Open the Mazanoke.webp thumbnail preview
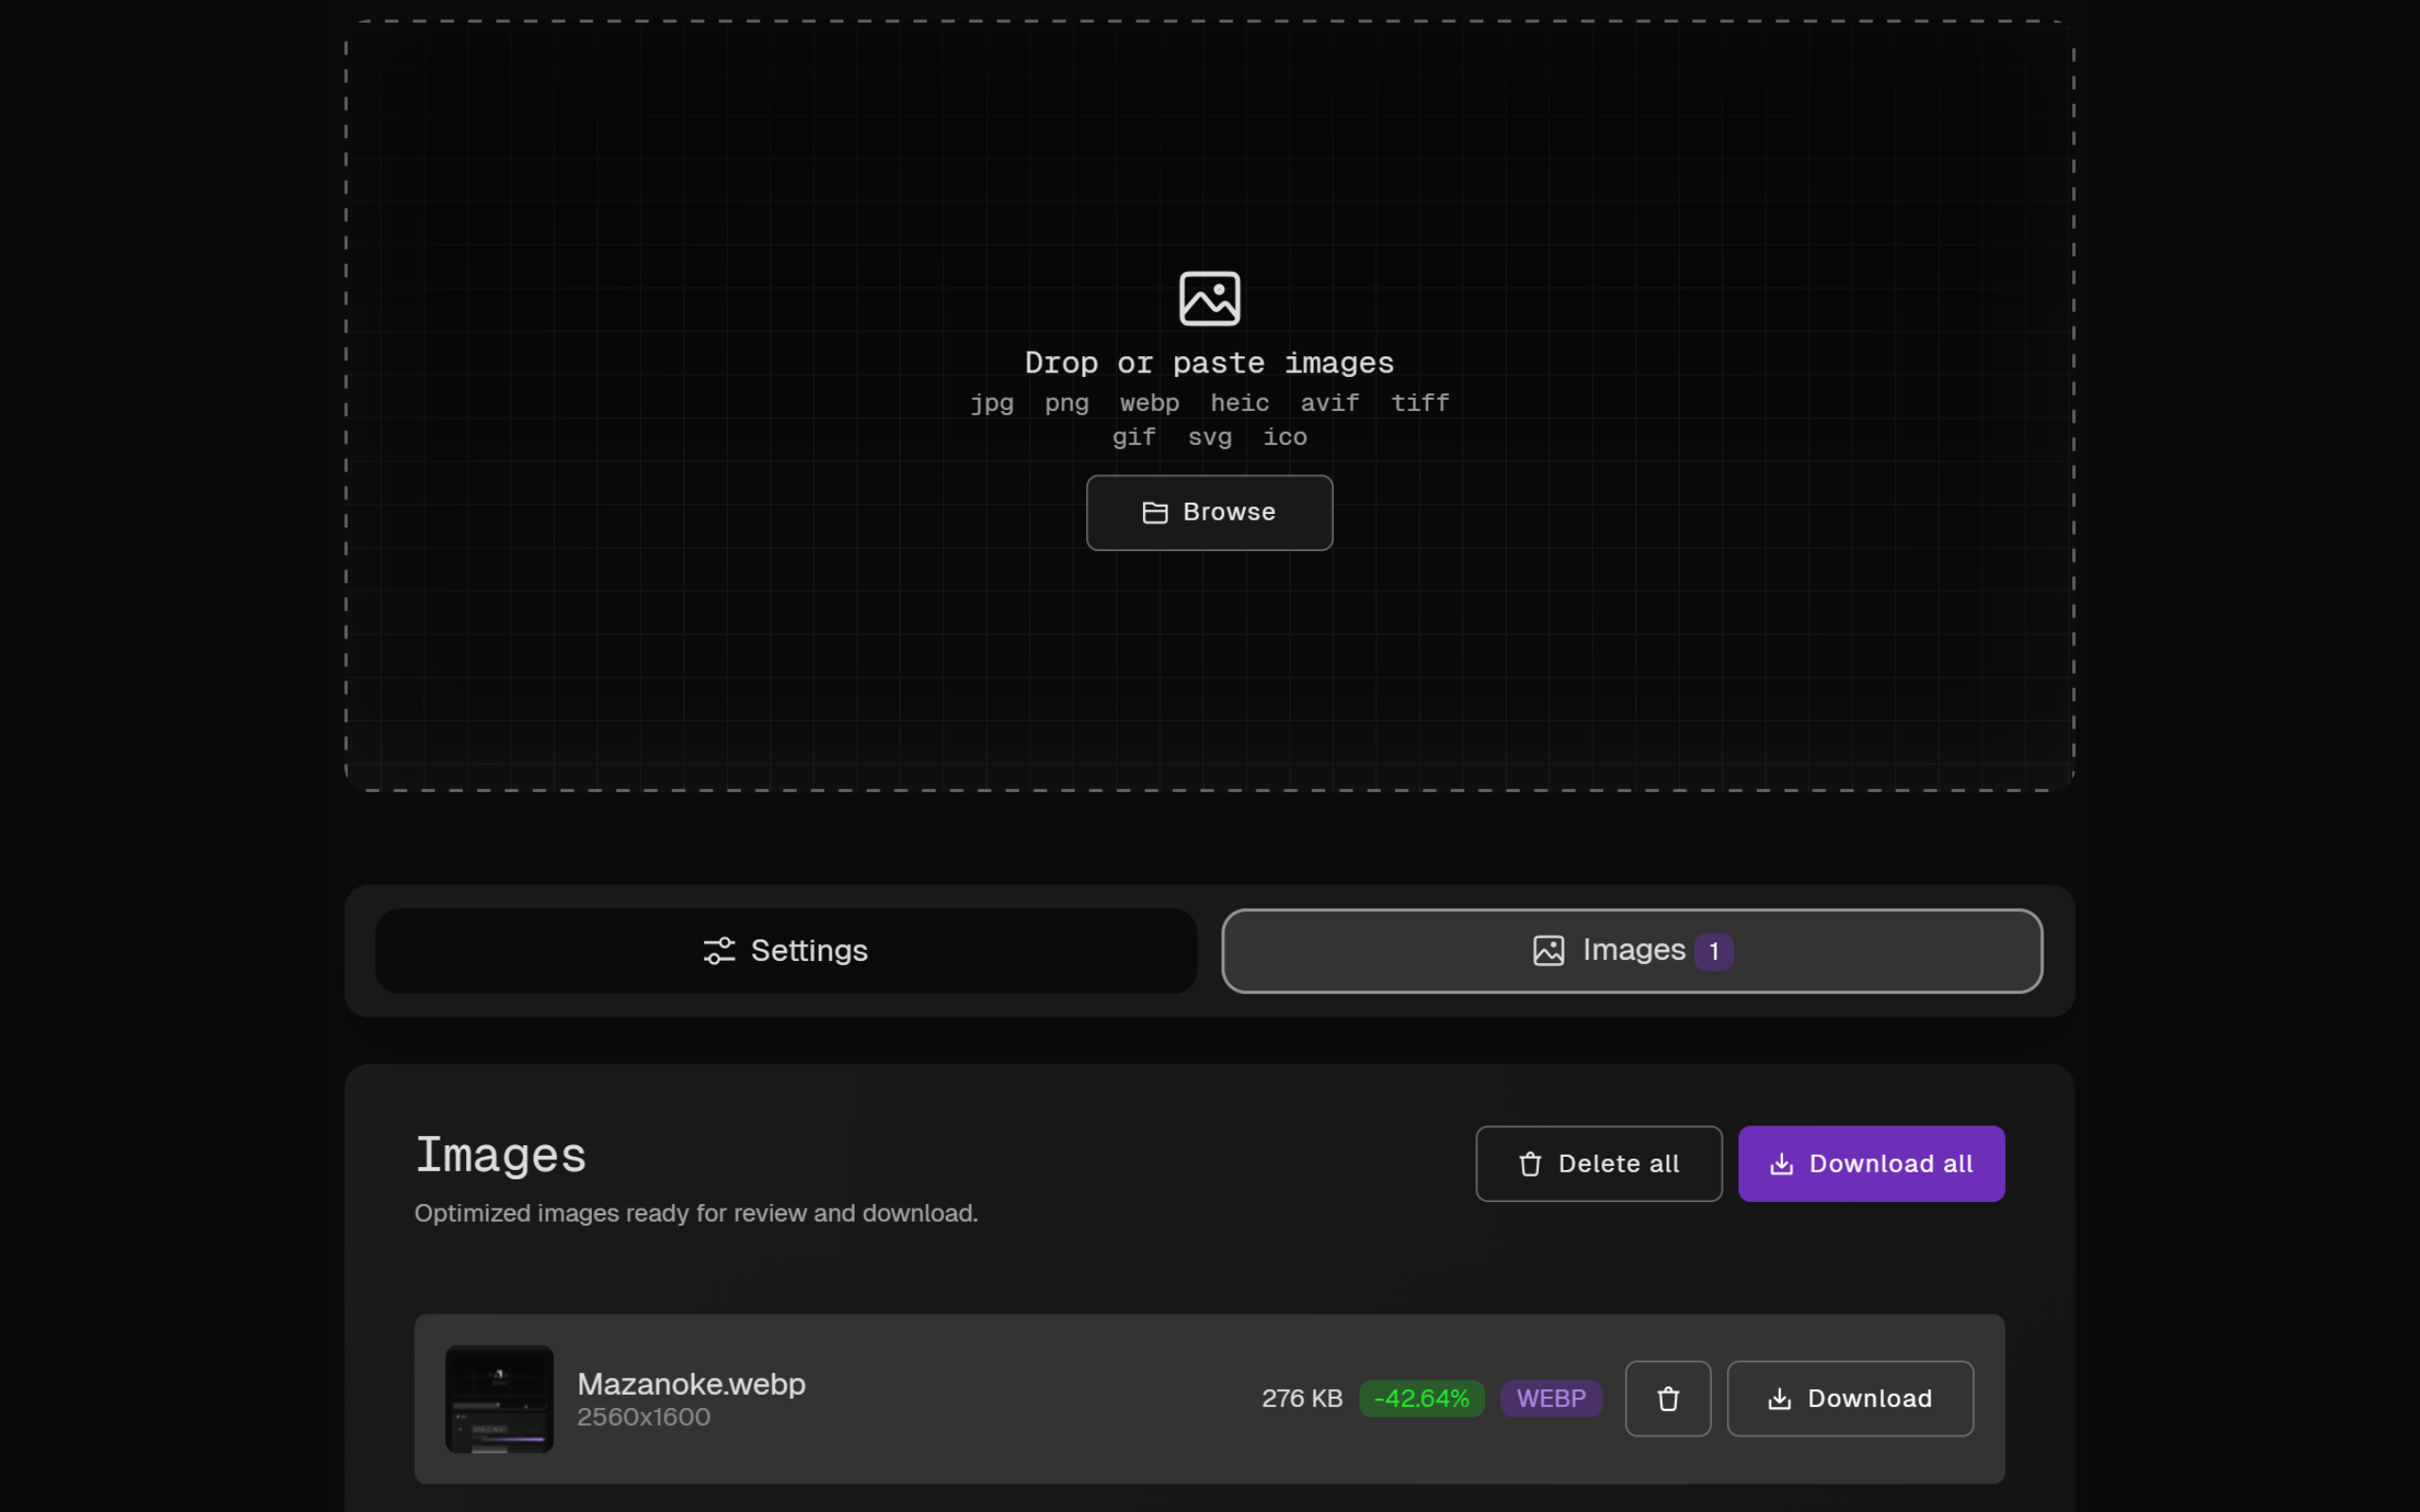This screenshot has height=1512, width=2420. (x=499, y=1398)
